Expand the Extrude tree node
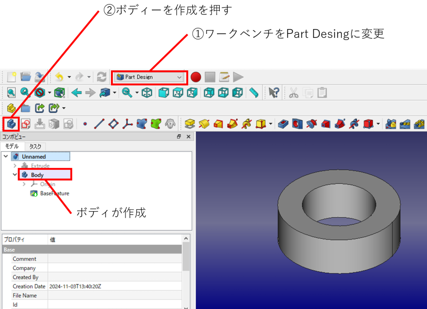 tap(15, 166)
